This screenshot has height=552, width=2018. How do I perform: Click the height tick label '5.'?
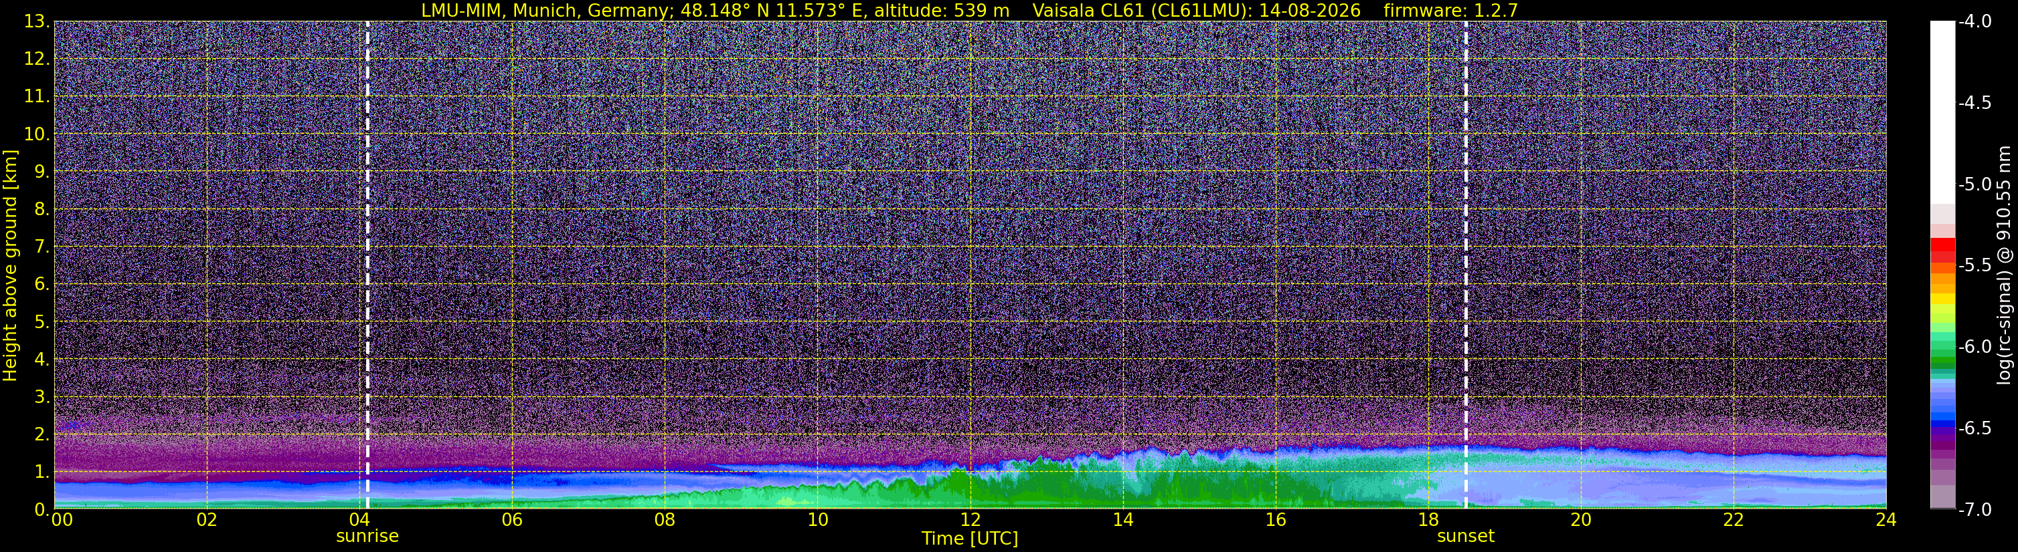coord(41,322)
